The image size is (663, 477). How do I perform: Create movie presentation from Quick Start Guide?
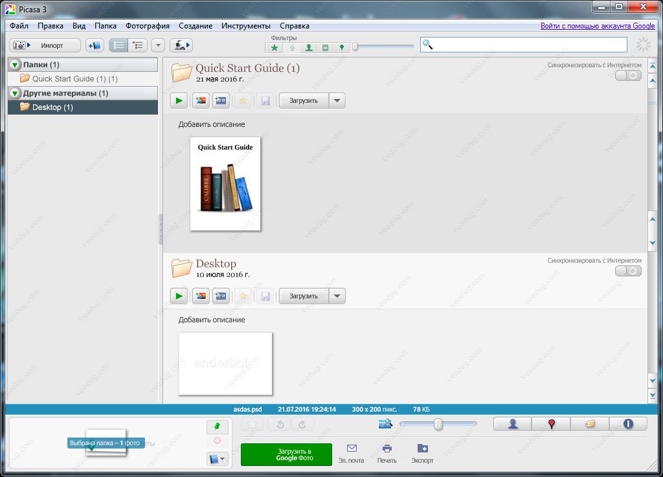(221, 100)
